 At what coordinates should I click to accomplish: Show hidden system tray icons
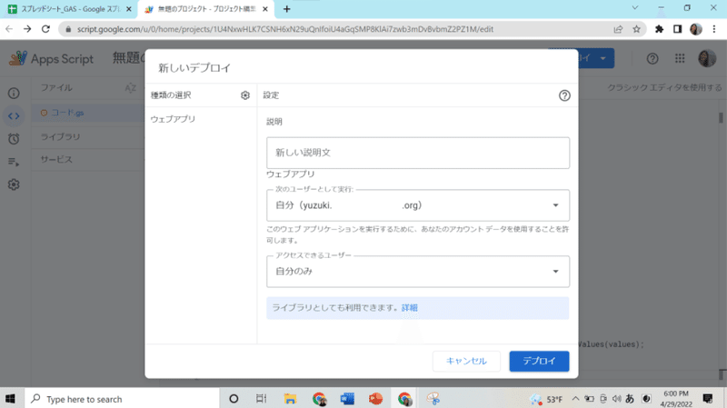[575, 399]
